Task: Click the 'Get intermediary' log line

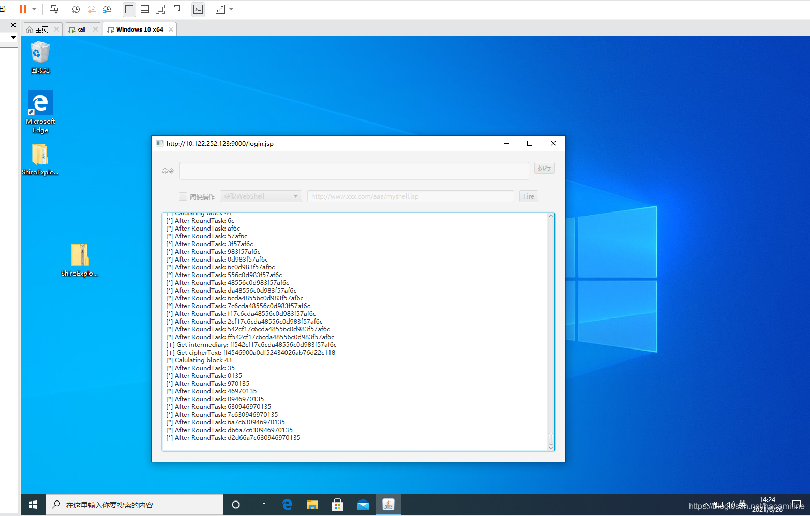Action: click(251, 345)
